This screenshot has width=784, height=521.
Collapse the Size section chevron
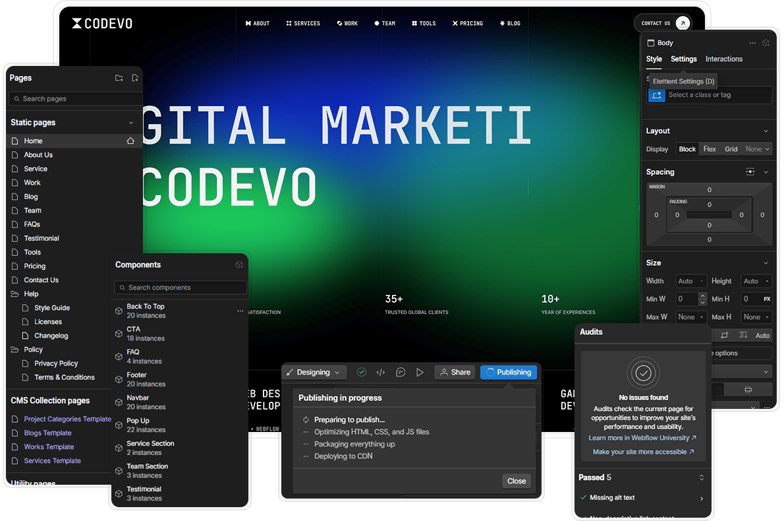click(766, 263)
